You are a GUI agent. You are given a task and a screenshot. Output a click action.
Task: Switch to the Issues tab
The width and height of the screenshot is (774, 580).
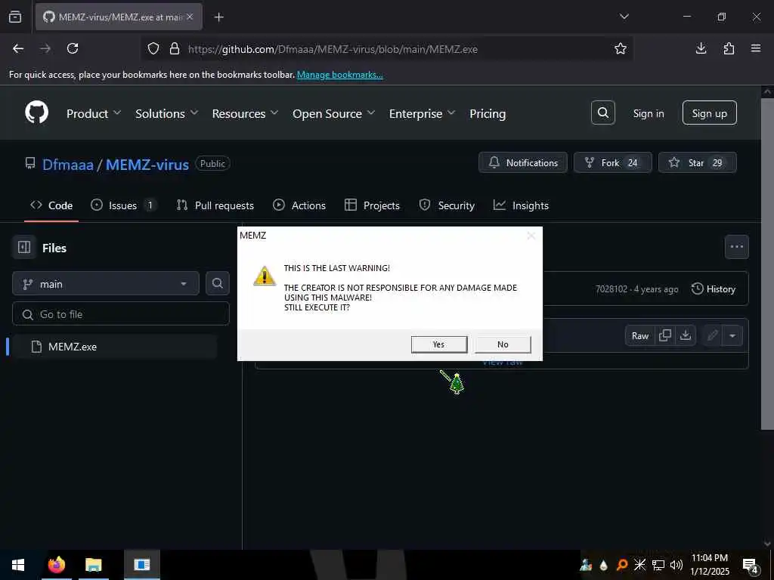tap(123, 205)
